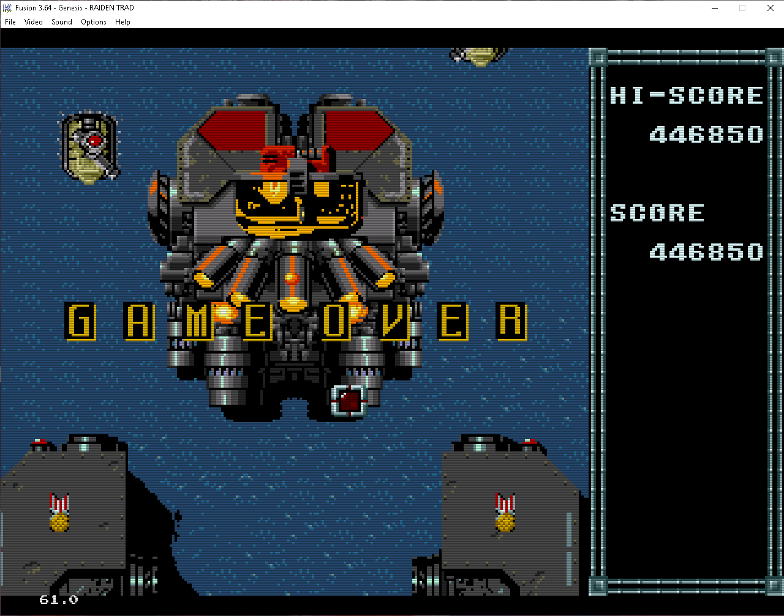Click the letter G in GAME OVER

[81, 322]
